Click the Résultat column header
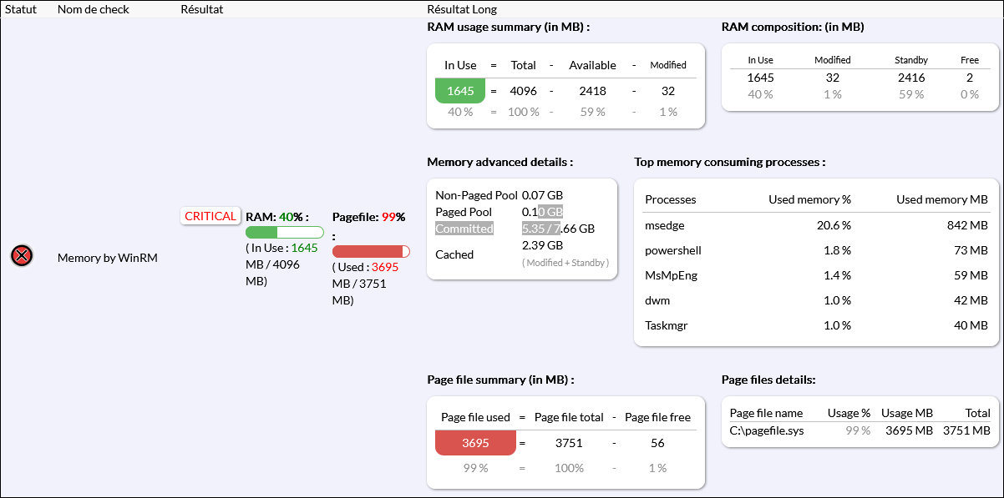Screen dimensions: 1004x498 pos(201,9)
